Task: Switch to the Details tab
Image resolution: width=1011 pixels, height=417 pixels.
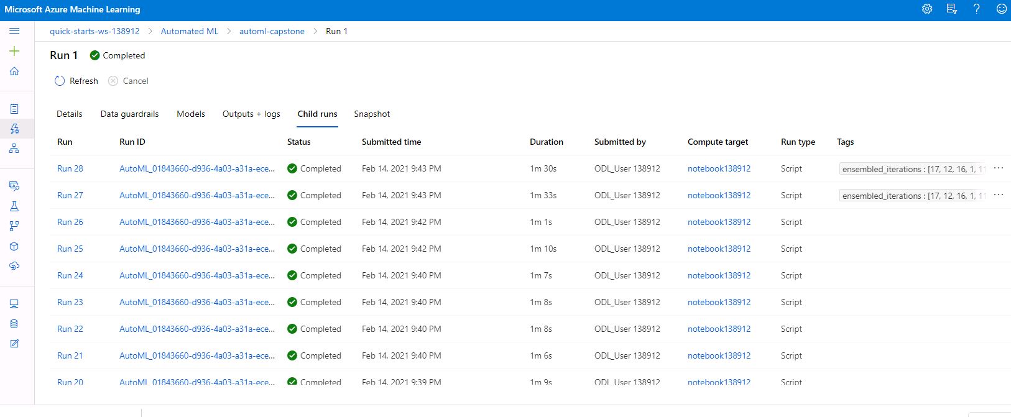Action: tap(70, 114)
